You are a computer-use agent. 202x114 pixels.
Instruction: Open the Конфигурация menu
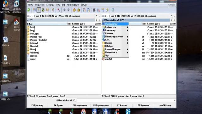click(73, 5)
